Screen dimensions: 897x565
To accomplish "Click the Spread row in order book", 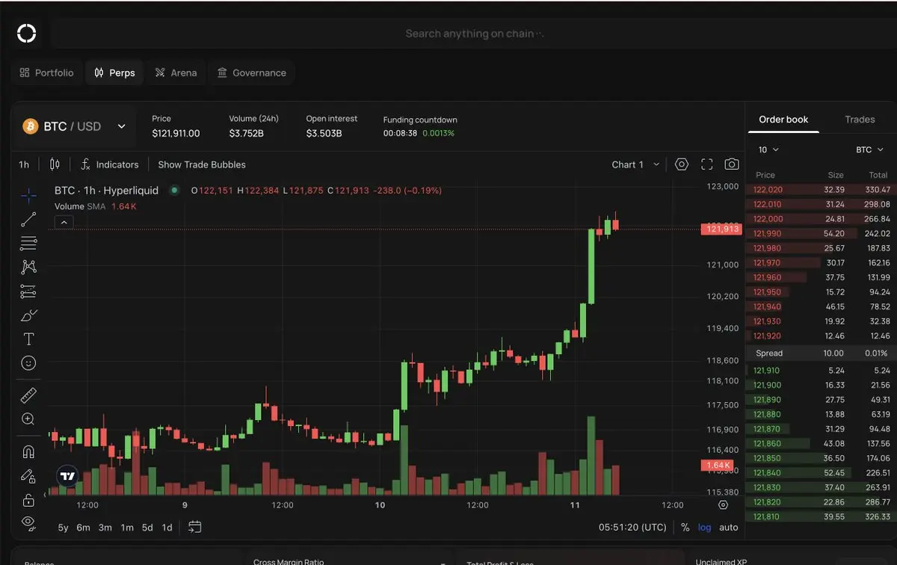I will coord(822,353).
